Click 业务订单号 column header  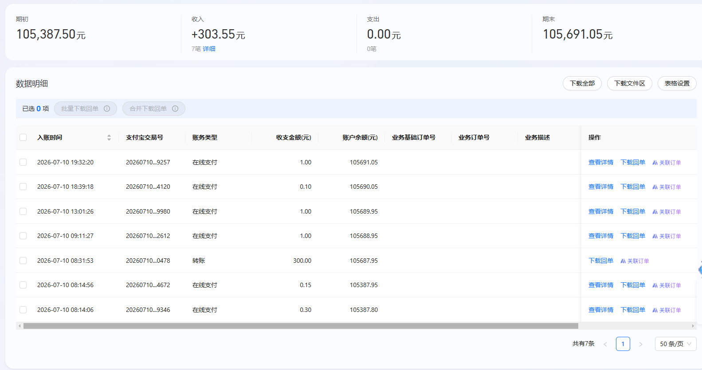pos(474,137)
